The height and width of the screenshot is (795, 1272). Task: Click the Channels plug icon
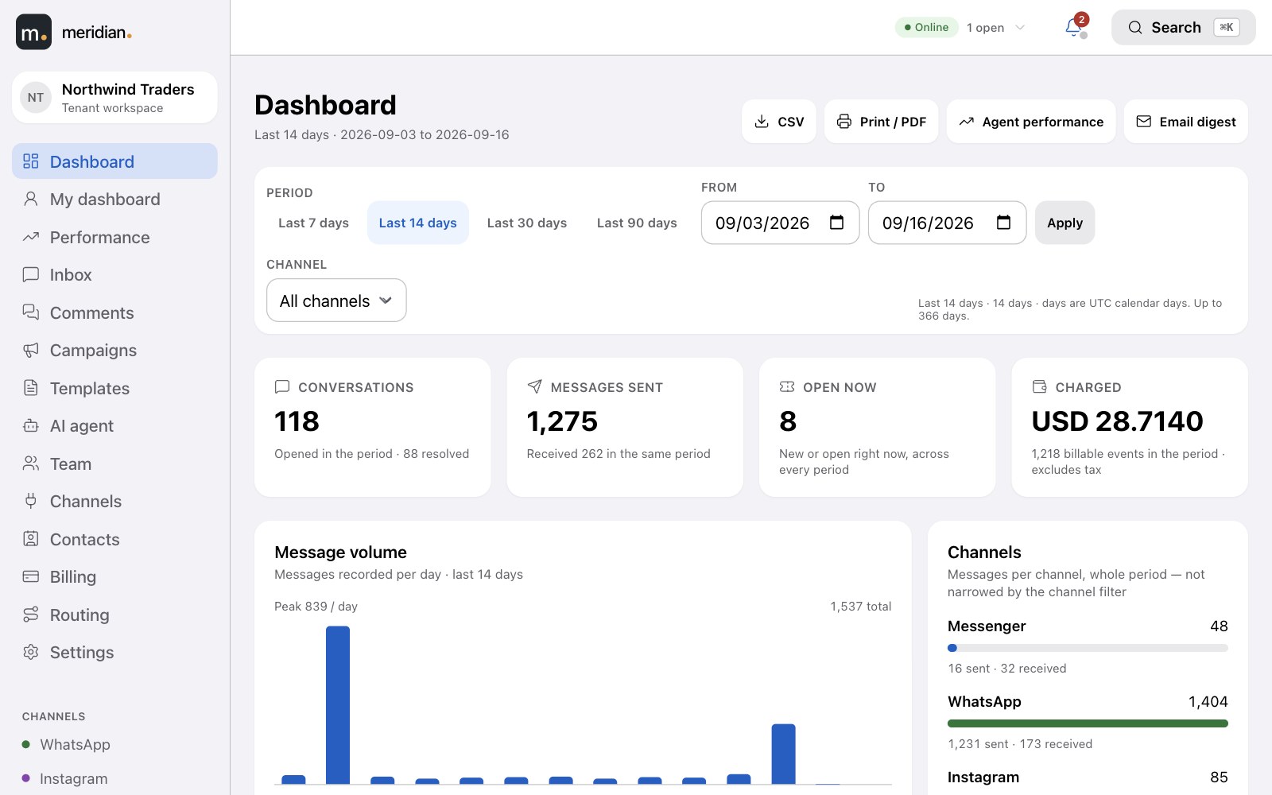[x=31, y=501]
